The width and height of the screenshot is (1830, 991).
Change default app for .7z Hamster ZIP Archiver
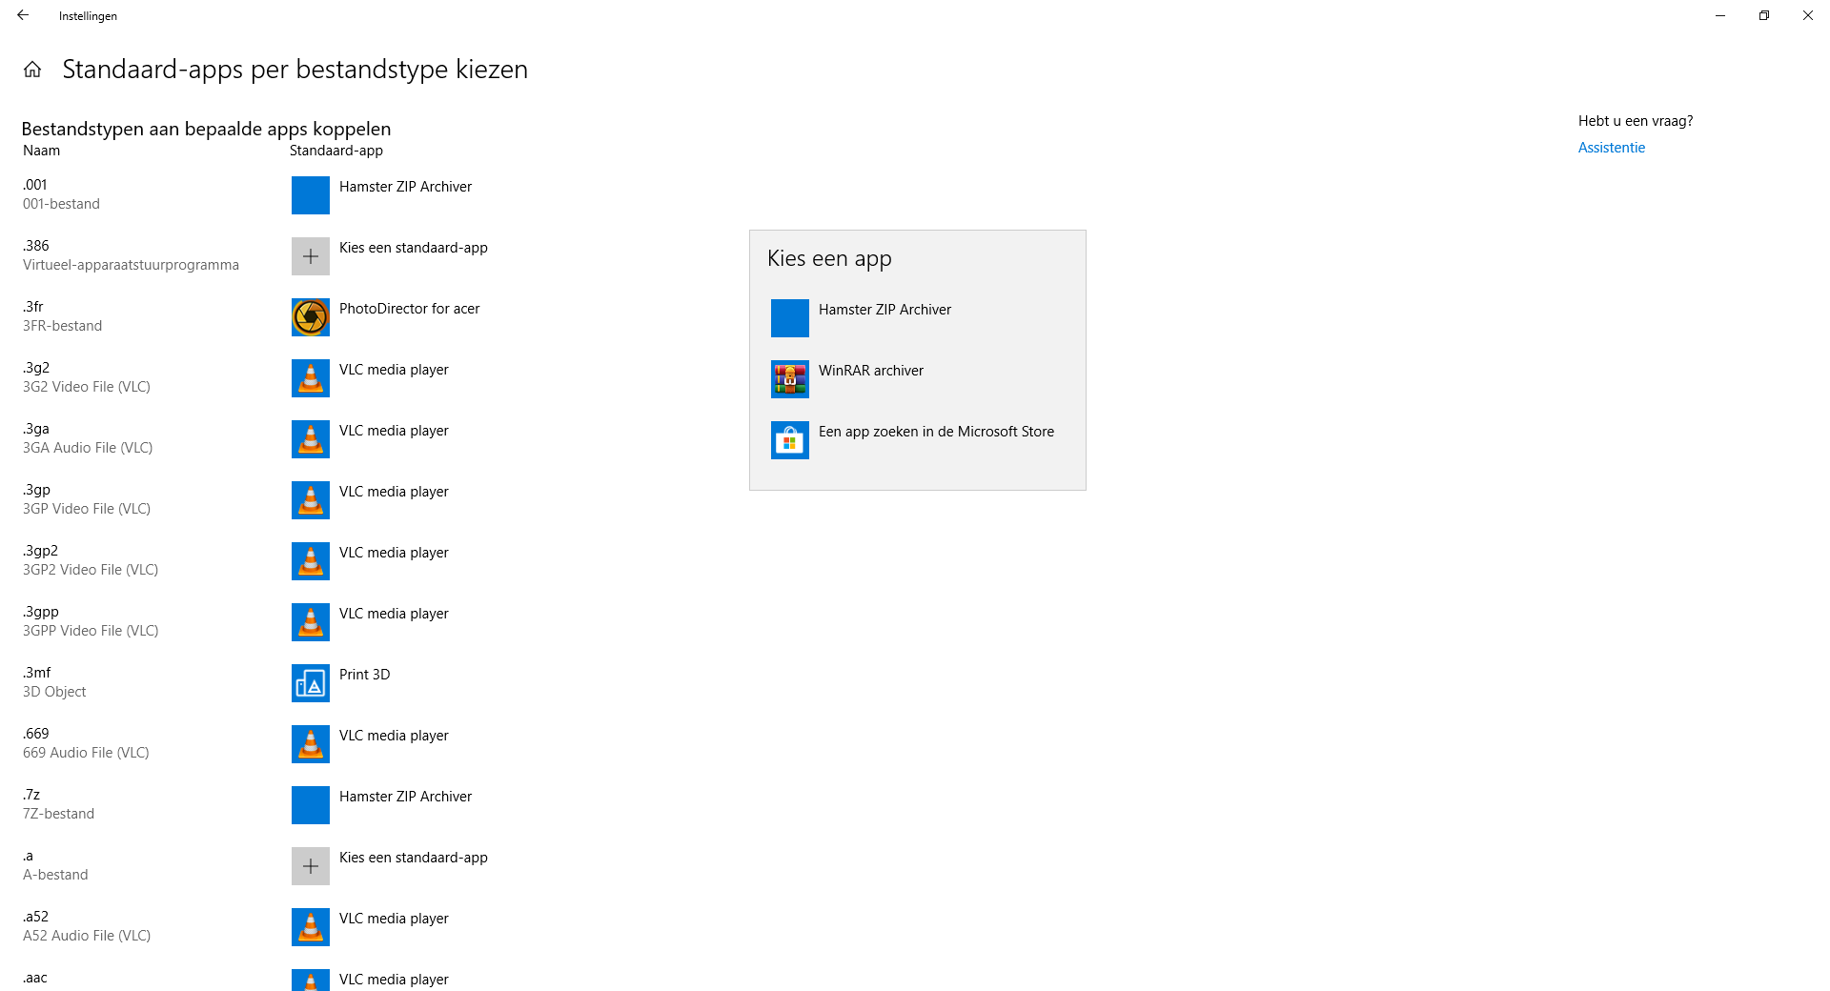(x=388, y=805)
